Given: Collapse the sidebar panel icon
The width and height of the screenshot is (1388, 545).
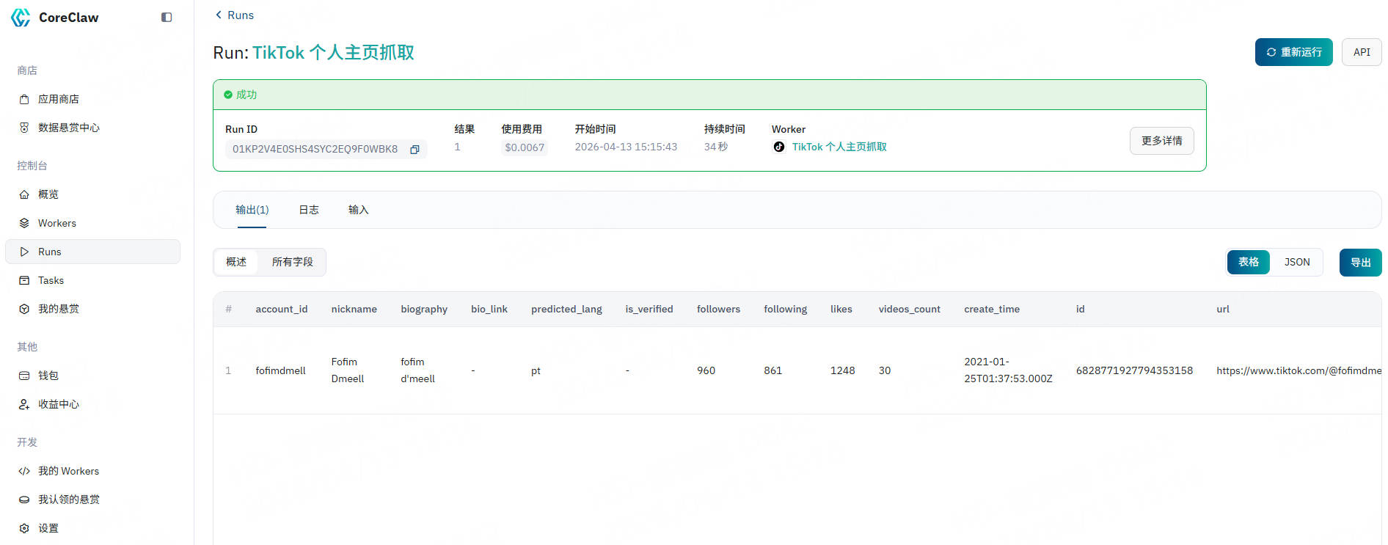Looking at the screenshot, I should [x=167, y=18].
